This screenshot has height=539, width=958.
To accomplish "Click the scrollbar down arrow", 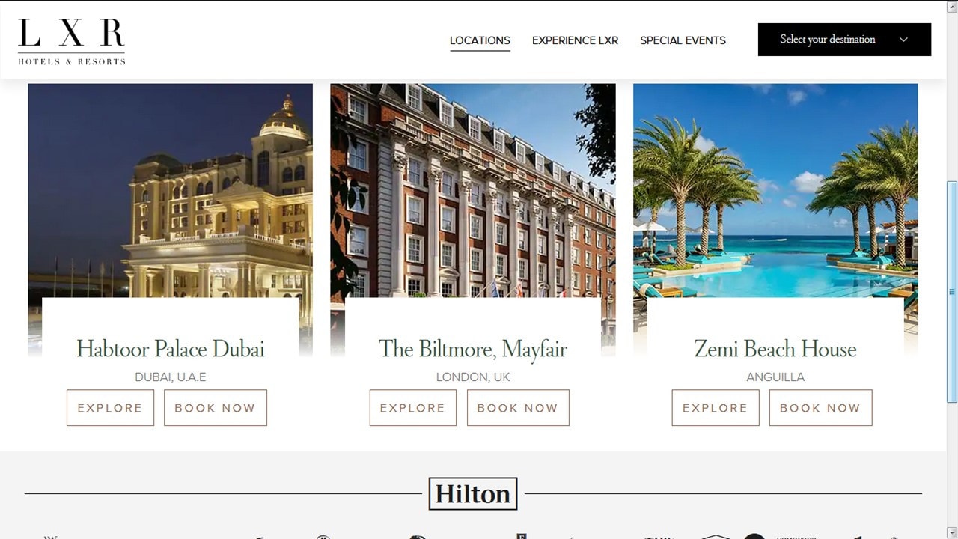I will tap(952, 532).
